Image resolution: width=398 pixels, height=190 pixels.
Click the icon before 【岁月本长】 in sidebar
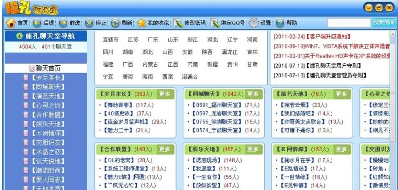pos(26,78)
